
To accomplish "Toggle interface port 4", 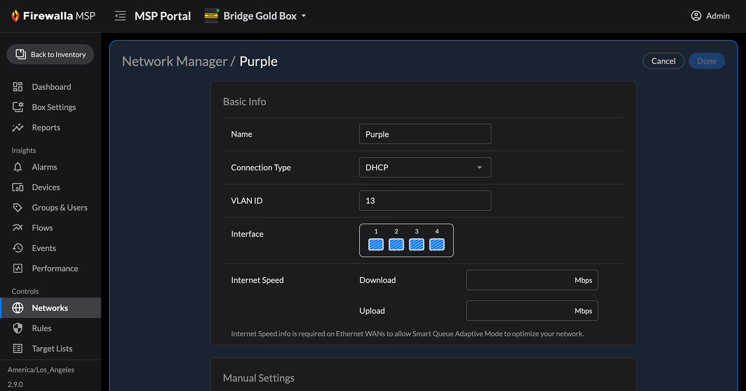I will 437,244.
